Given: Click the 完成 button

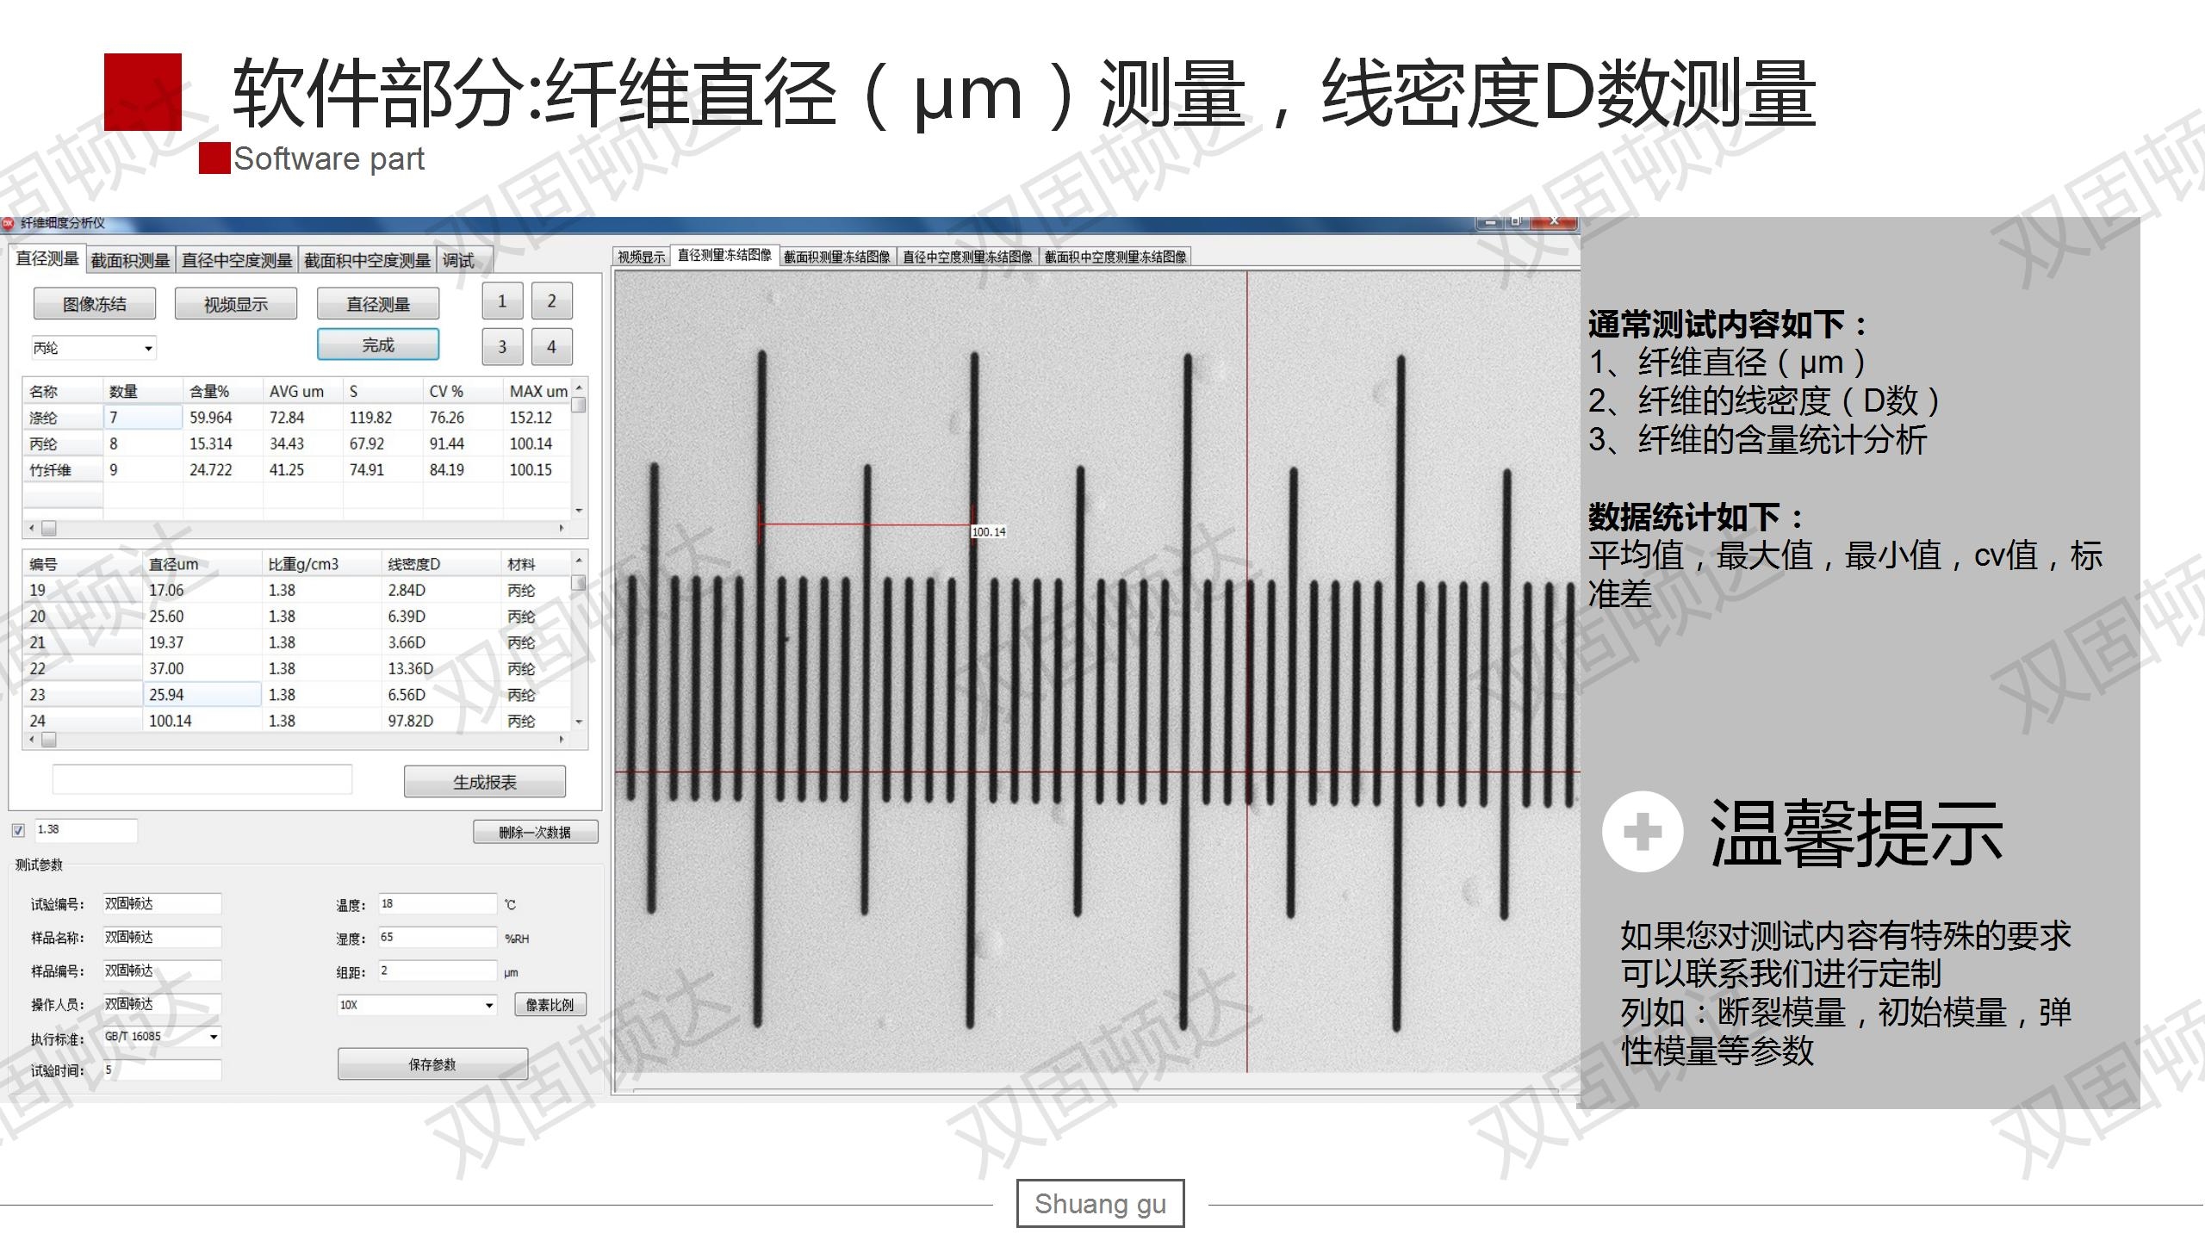Looking at the screenshot, I should [378, 345].
